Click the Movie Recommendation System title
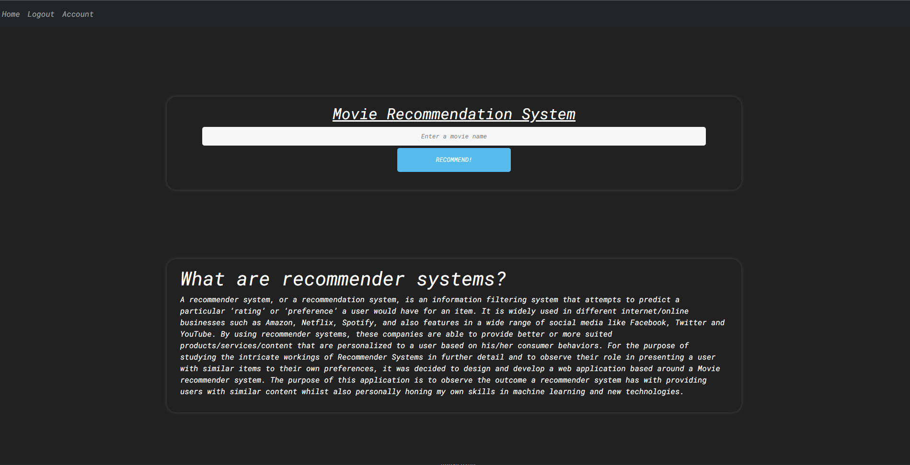Image resolution: width=910 pixels, height=465 pixels. tap(453, 114)
